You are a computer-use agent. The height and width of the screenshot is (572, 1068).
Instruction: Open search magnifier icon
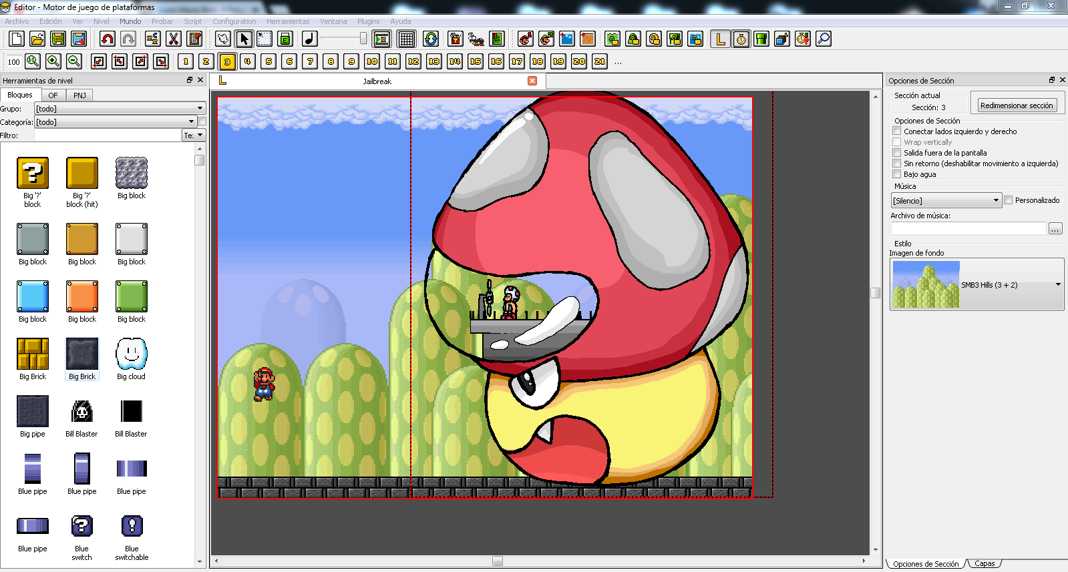coord(824,39)
